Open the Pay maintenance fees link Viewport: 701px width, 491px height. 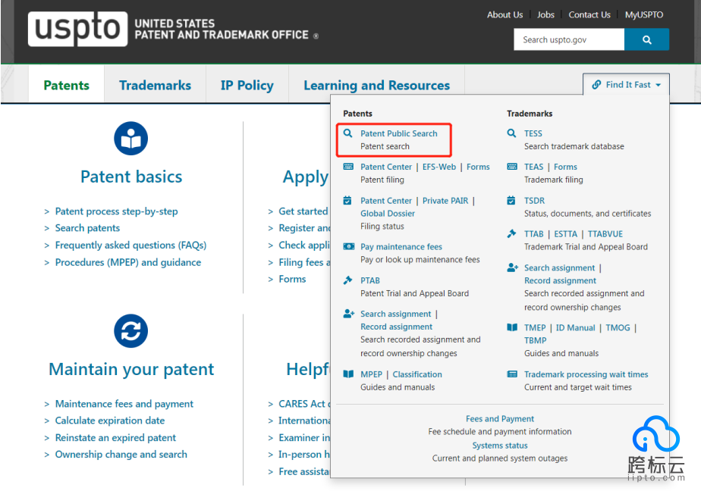tap(401, 247)
